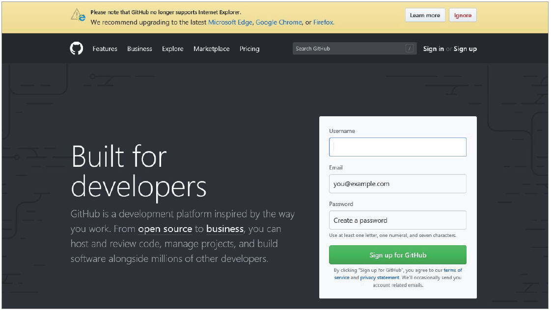Focus the Search GitHub field
This screenshot has width=552, height=311.
[x=355, y=49]
